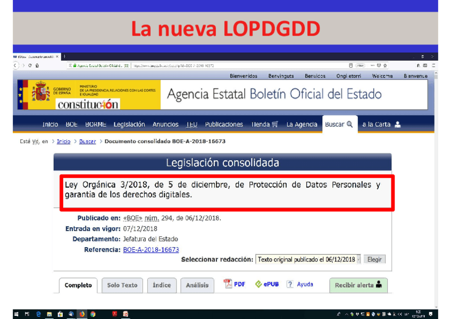Click the page vertical scrollbar
The image size is (451, 319).
point(436,190)
